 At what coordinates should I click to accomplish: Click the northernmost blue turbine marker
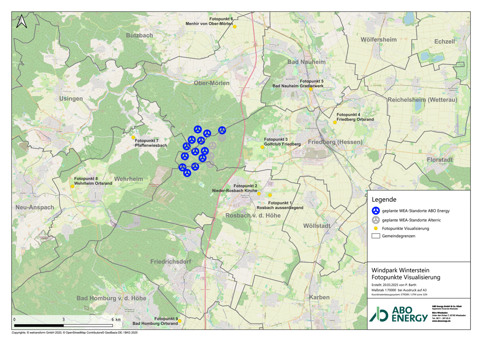tap(198, 129)
